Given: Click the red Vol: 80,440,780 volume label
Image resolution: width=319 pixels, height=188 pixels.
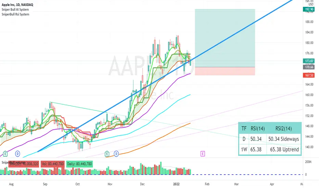Looking at the screenshot, I should [x=53, y=164].
